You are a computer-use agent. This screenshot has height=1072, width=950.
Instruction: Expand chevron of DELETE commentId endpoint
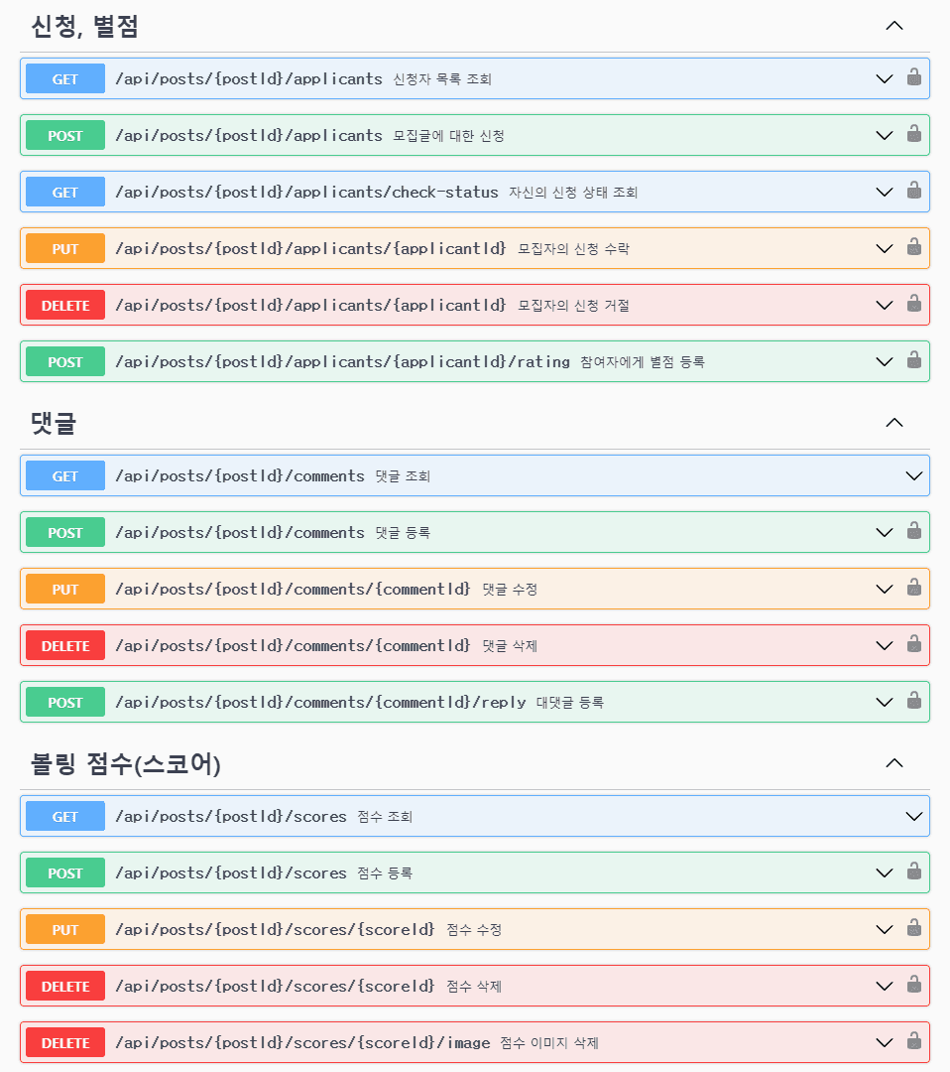pos(885,646)
